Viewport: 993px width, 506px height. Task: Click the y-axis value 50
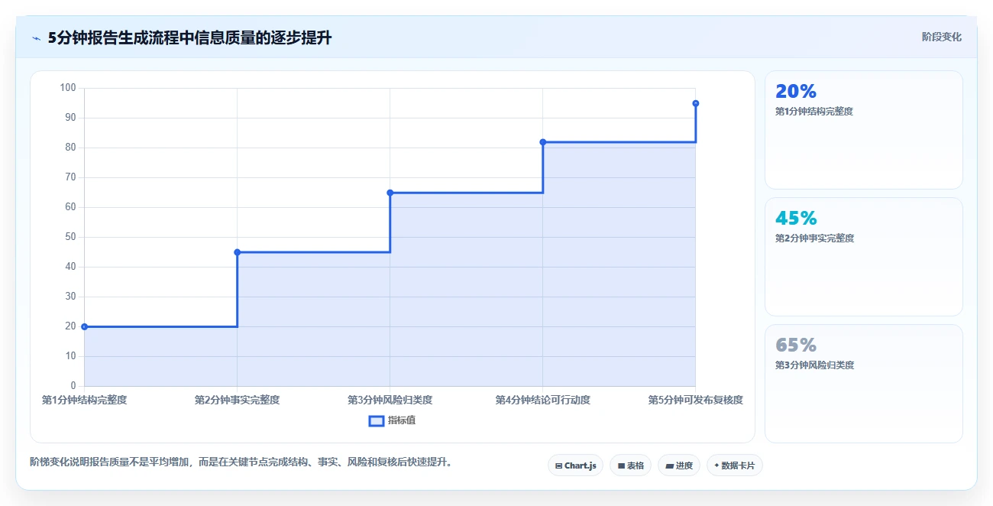pos(70,237)
